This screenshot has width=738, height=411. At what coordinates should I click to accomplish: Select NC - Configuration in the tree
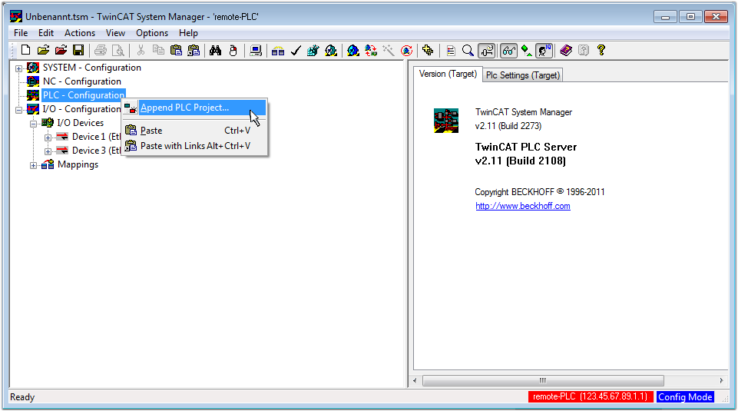(81, 81)
